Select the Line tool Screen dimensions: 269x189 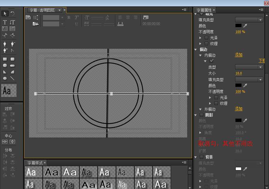click(x=12, y=78)
